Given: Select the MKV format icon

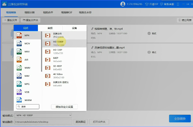Looking at the screenshot, I should point(19,52).
